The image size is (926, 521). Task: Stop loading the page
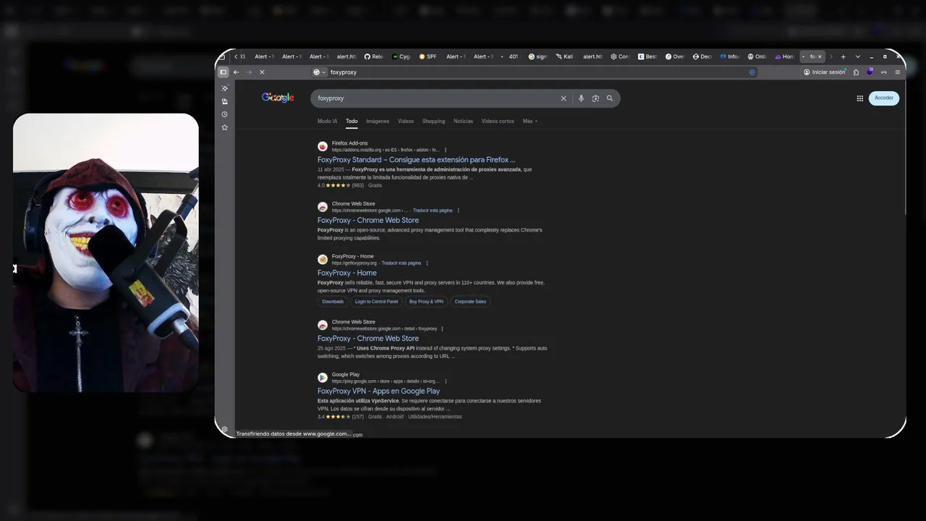click(x=262, y=72)
